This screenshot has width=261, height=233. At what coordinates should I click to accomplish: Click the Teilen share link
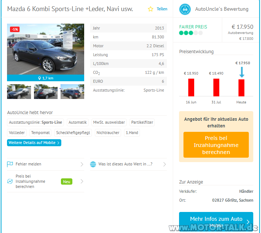[162, 9]
